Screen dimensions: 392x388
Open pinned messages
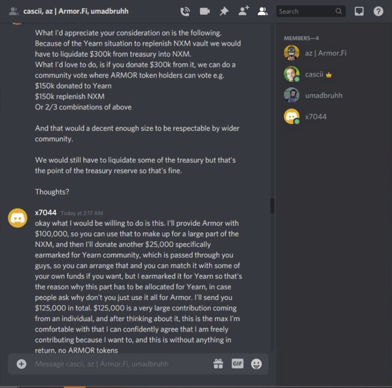[x=224, y=11]
